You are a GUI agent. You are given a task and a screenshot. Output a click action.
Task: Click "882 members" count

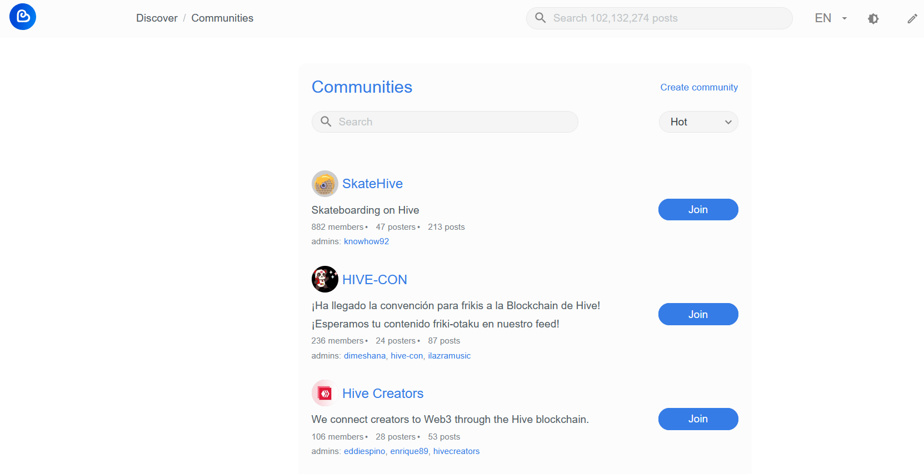[x=337, y=227]
